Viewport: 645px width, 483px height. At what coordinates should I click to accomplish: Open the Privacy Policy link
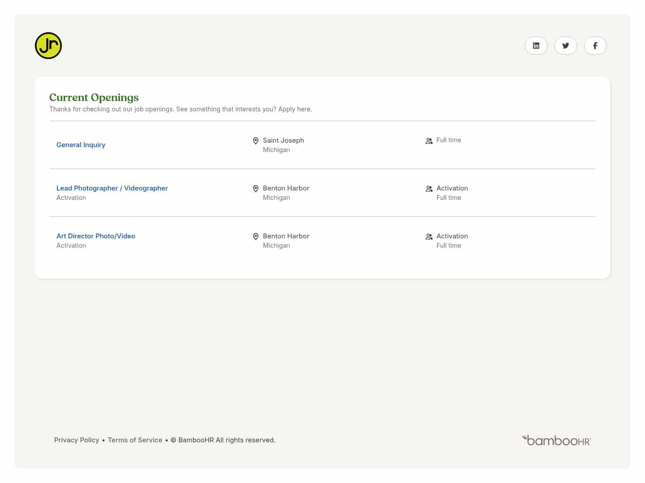[77, 440]
